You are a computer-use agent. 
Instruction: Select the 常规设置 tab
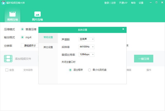48,37
